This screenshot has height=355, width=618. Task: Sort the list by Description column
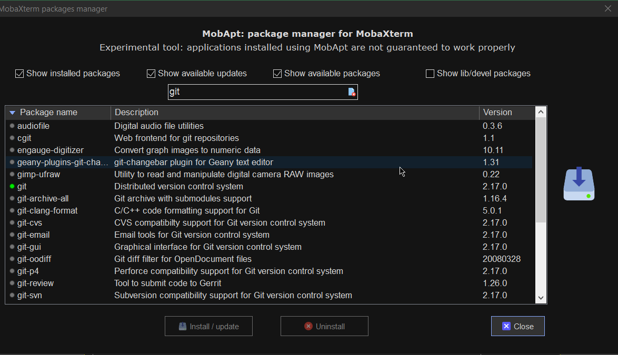[x=295, y=113]
